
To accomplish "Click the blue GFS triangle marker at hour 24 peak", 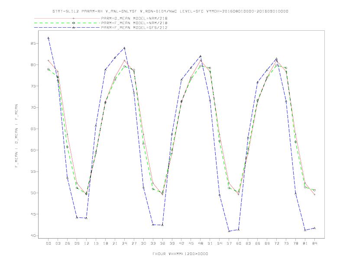I will pos(124,48).
